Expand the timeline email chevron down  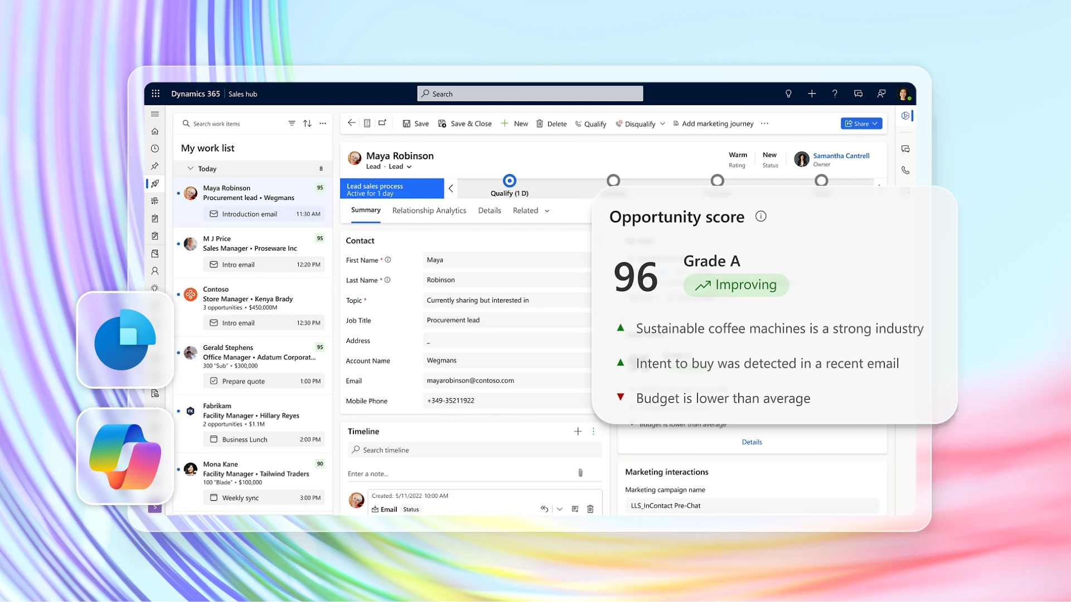[x=560, y=509]
